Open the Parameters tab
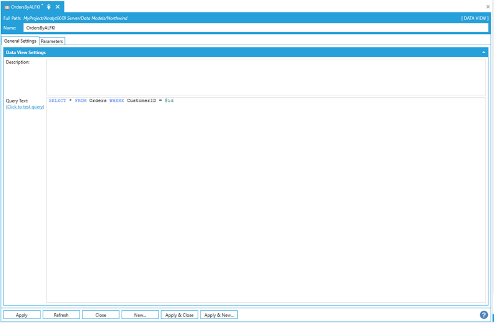The image size is (494, 323). 52,41
